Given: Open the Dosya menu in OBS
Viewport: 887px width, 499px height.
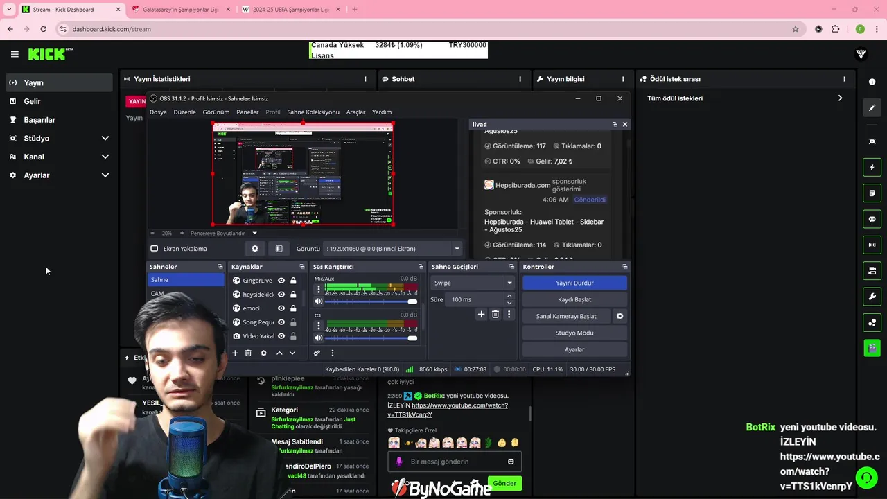Looking at the screenshot, I should click(x=158, y=112).
